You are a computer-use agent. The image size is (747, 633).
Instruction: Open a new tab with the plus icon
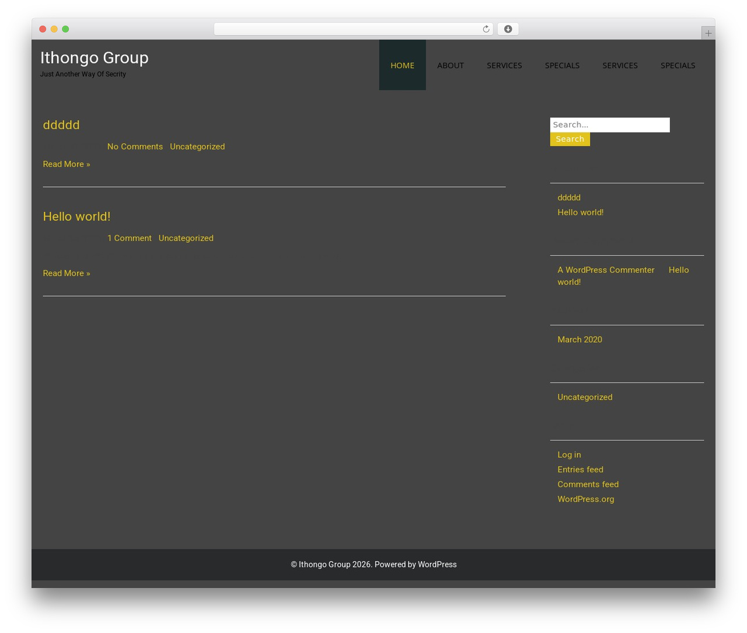(708, 33)
